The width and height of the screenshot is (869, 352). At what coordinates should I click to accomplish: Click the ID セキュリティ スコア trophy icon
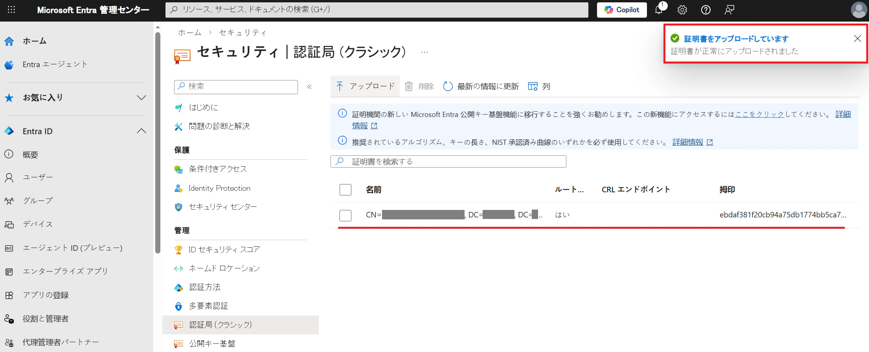tap(178, 250)
